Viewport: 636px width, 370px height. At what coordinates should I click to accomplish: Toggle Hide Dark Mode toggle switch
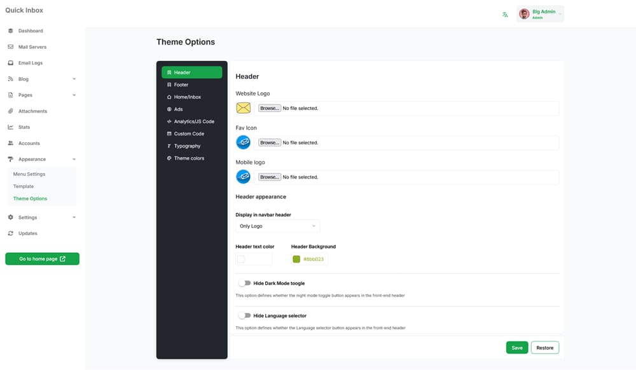245,283
